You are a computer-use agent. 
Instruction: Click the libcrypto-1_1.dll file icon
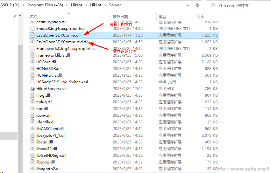click(32, 135)
